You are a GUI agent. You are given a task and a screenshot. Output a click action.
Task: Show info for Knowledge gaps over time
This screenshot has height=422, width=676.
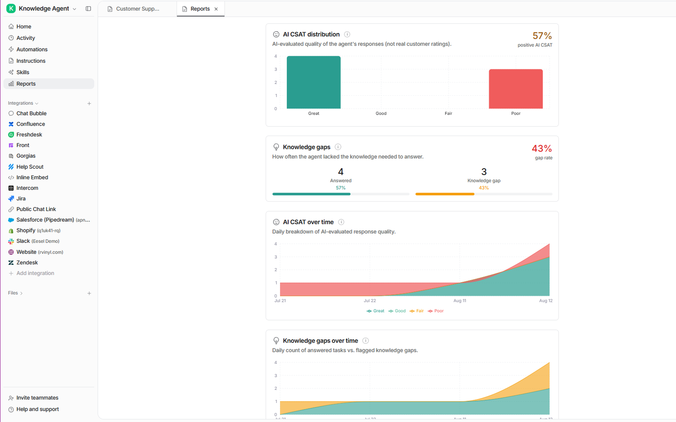365,341
